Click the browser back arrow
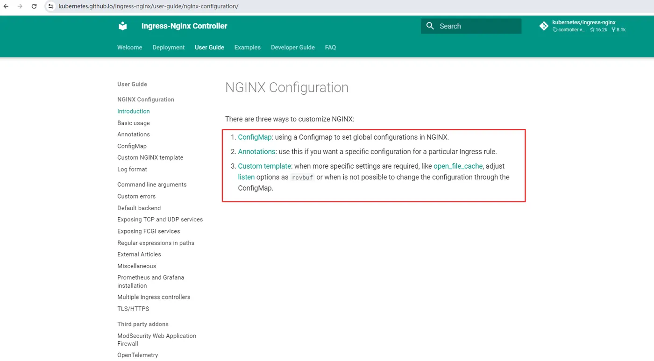Screen dimensions: 654x361 6,7
